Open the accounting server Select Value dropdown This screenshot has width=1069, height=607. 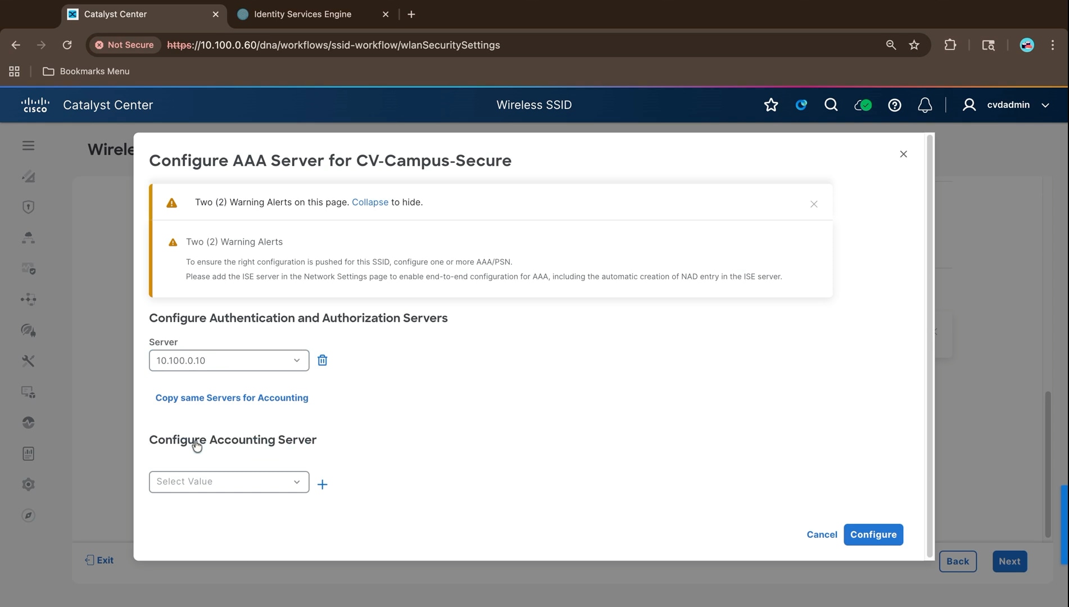pos(229,482)
